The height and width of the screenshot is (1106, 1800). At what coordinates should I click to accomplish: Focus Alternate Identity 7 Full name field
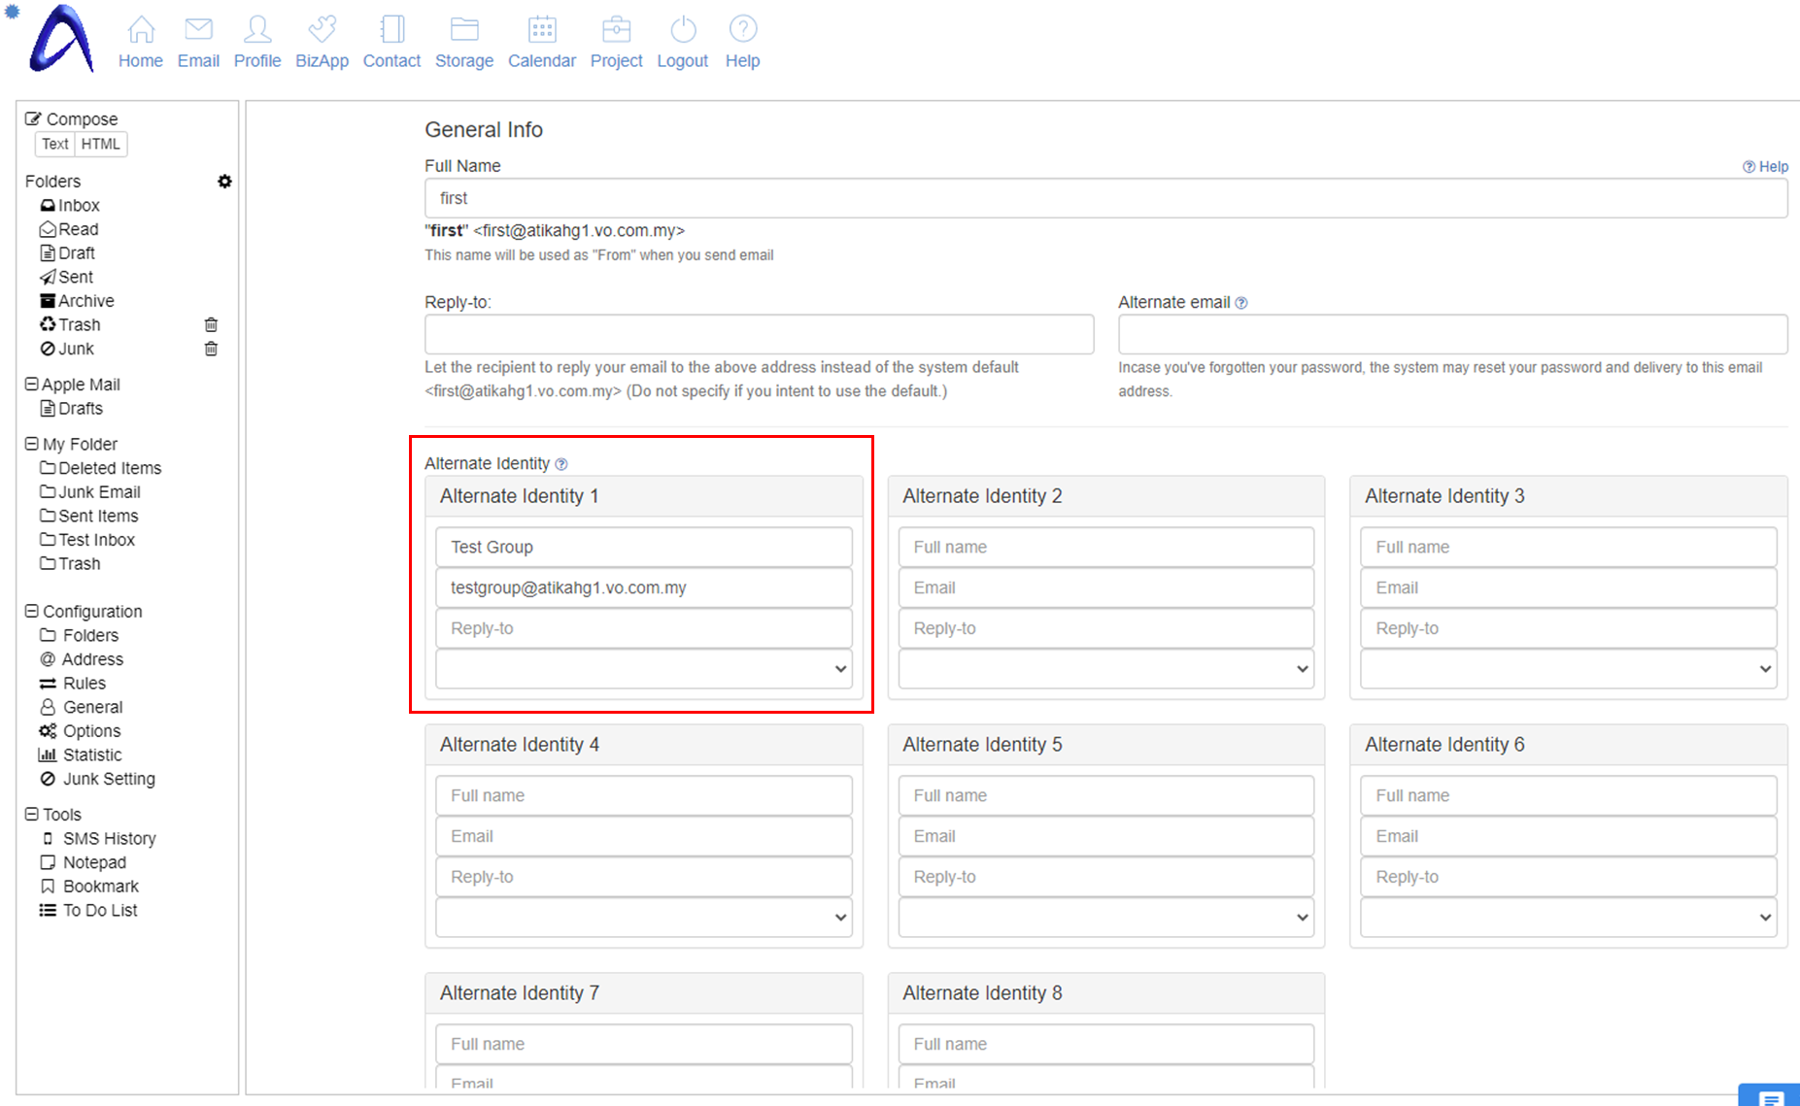tap(644, 1044)
